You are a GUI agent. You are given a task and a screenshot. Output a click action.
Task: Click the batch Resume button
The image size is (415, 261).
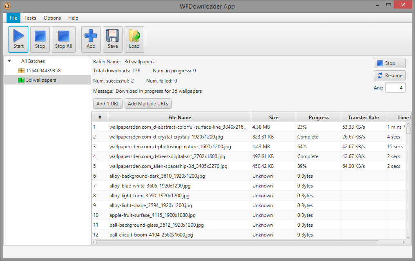[389, 76]
